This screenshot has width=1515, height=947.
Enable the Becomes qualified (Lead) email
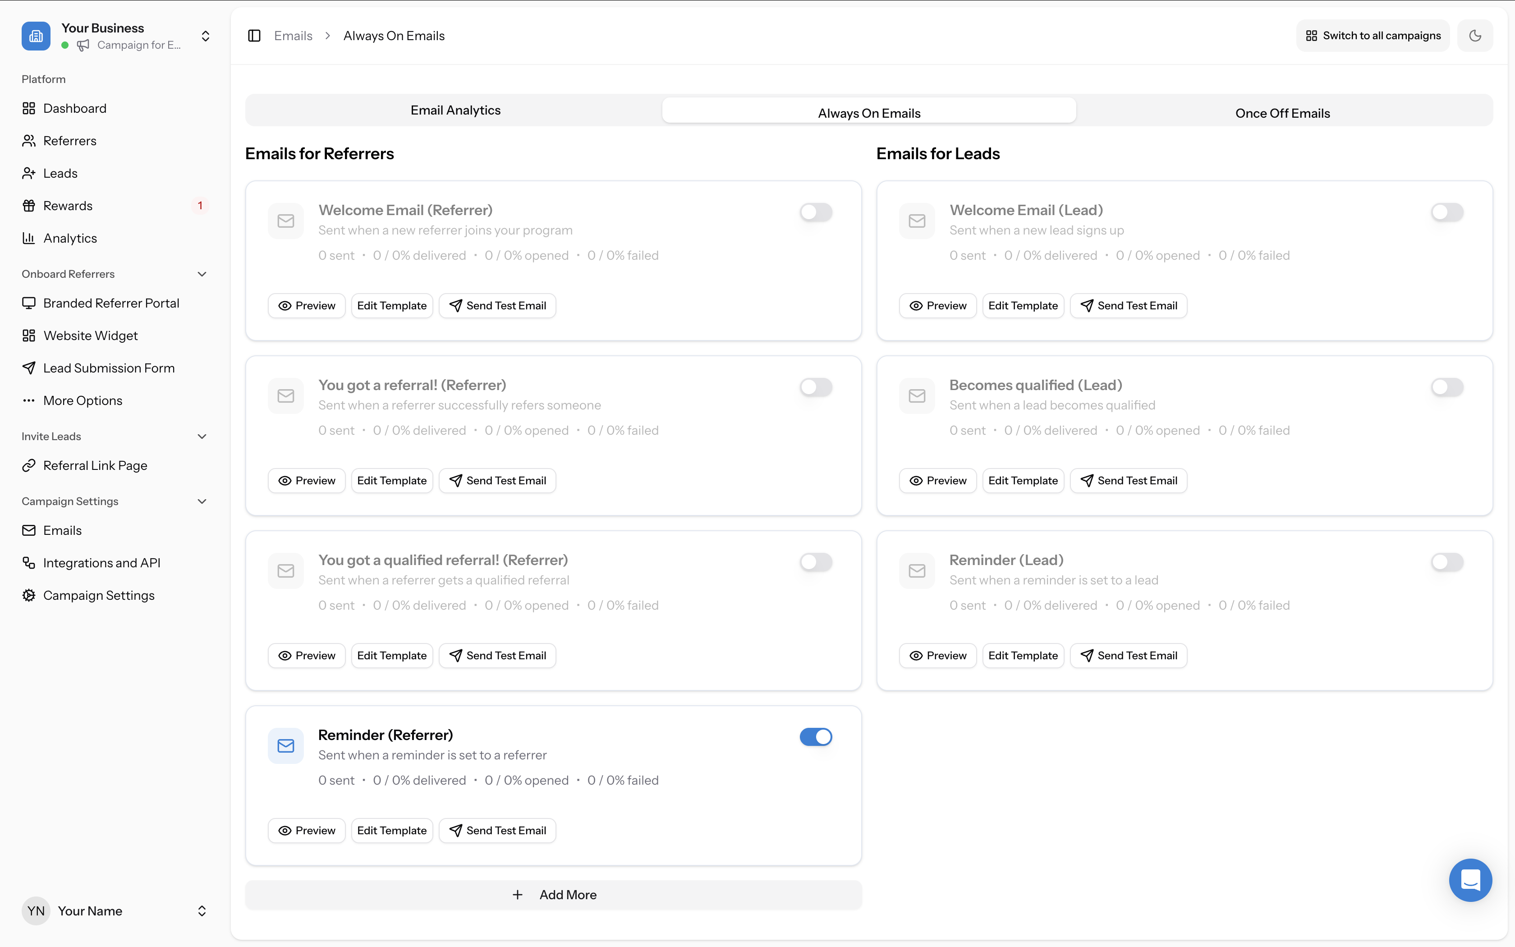[1447, 387]
